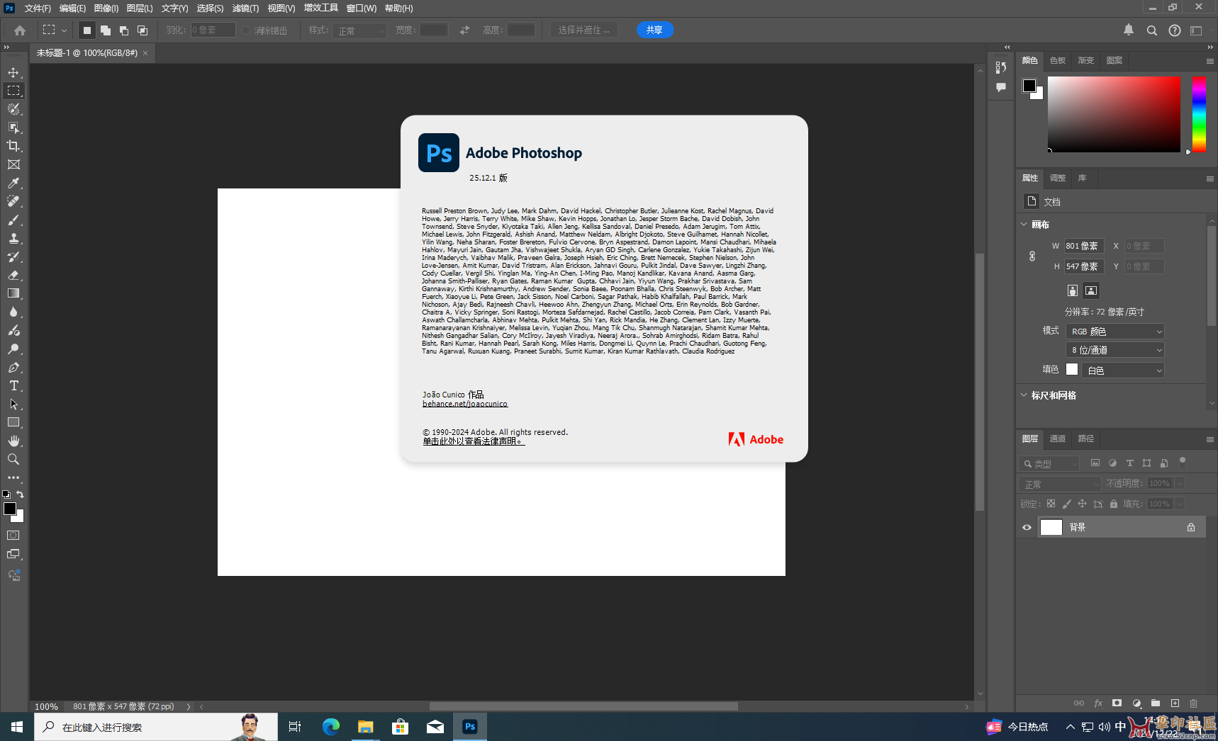Create a new group folder icon
The height and width of the screenshot is (741, 1218).
[x=1156, y=703]
